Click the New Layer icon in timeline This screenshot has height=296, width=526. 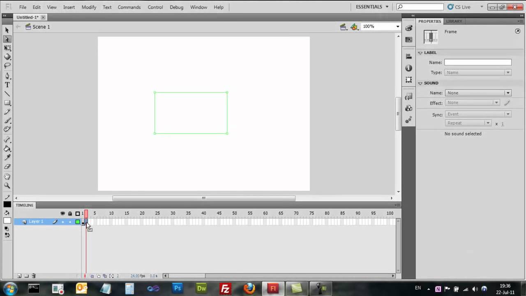point(19,276)
